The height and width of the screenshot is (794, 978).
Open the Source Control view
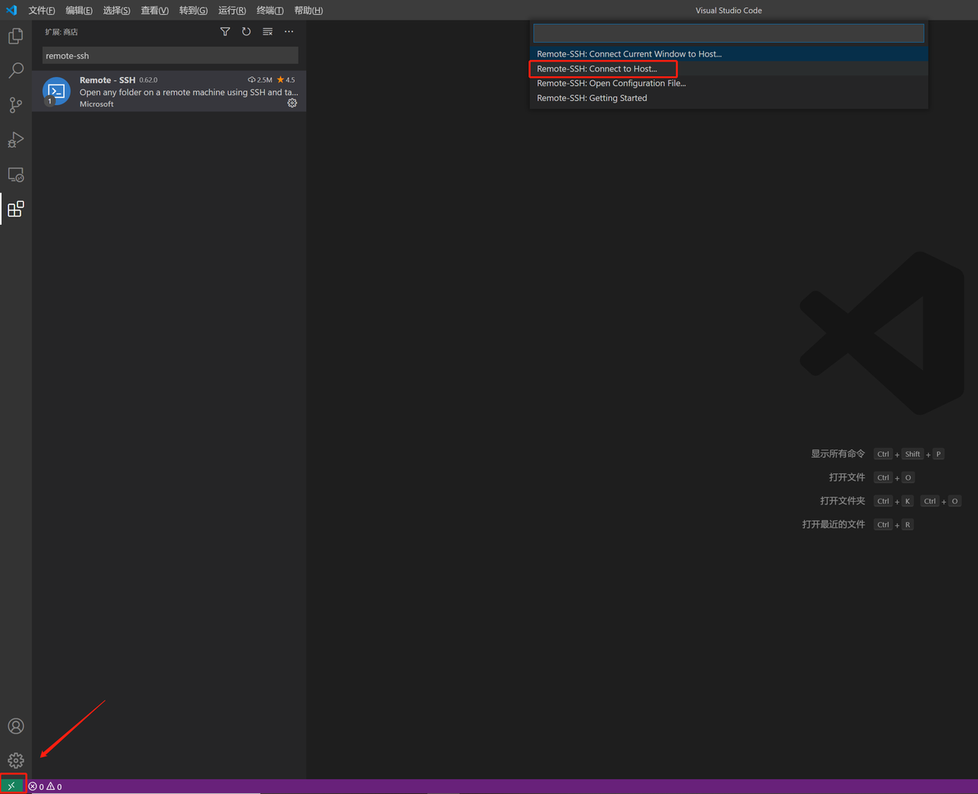click(x=16, y=105)
